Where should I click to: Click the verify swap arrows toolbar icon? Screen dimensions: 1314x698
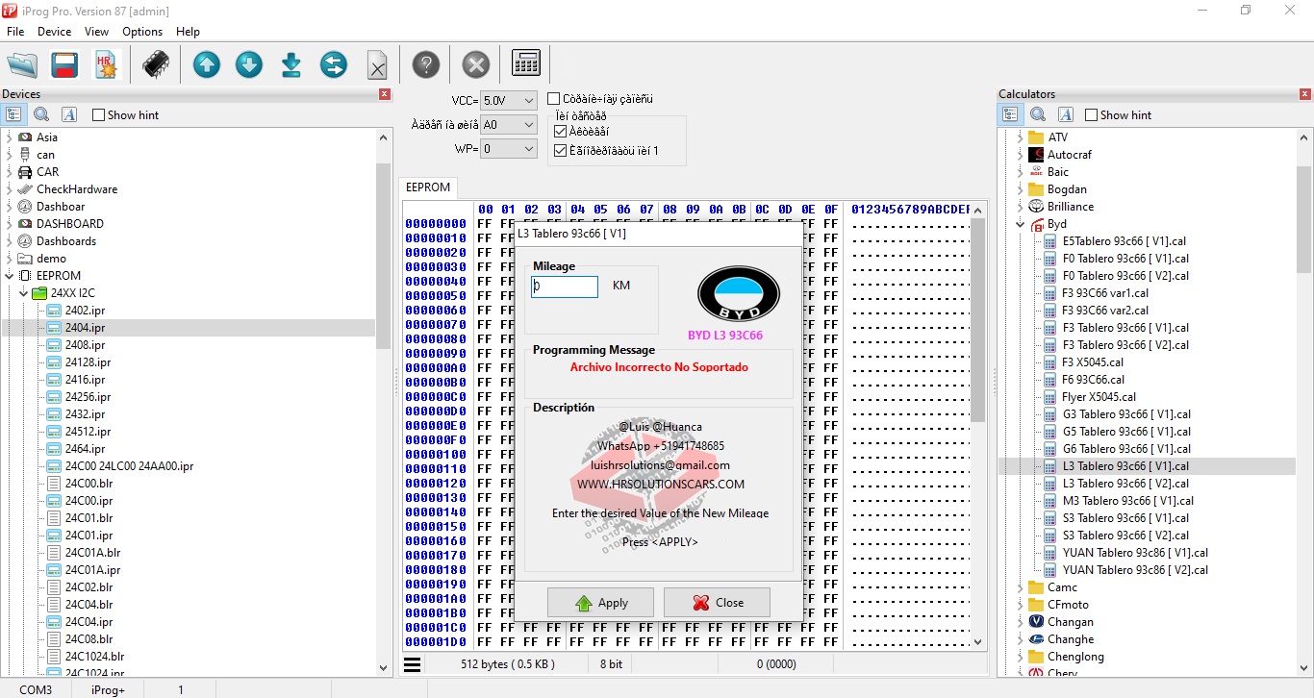point(334,64)
